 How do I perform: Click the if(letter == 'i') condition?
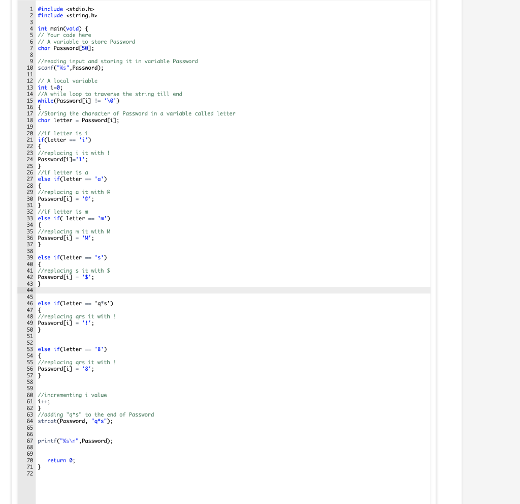tap(63, 139)
